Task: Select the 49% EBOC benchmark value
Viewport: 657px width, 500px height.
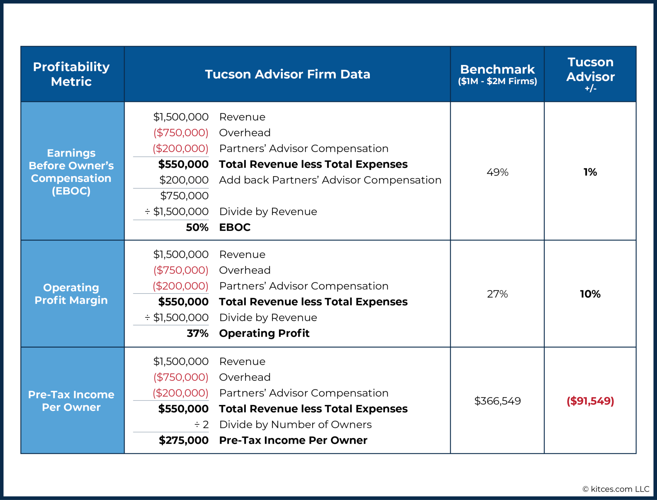Action: click(497, 171)
